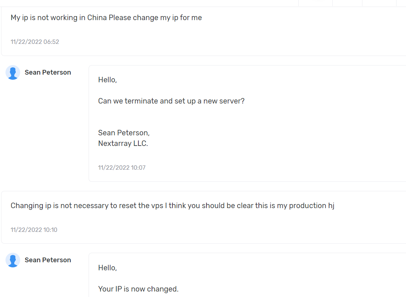Image resolution: width=406 pixels, height=297 pixels.
Task: Click the 'Sean Peterson,' signature line
Action: click(124, 133)
